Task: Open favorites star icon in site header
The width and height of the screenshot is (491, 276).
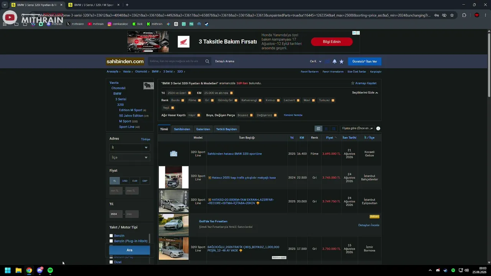Action: (341, 61)
